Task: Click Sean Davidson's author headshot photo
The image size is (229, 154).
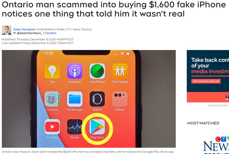Action: click(6, 30)
